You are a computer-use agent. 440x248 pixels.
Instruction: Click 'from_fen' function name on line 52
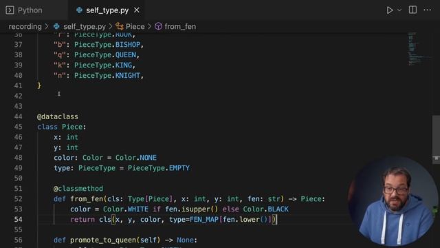(87, 199)
